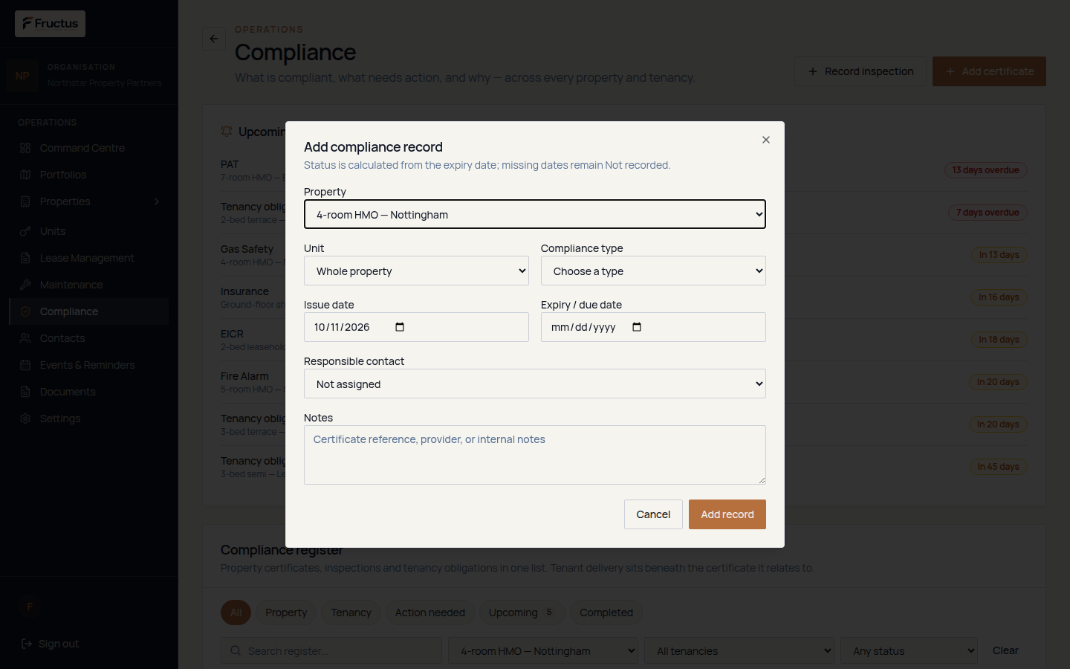Open Events & Reminders in the sidebar
The width and height of the screenshot is (1070, 669).
point(89,365)
